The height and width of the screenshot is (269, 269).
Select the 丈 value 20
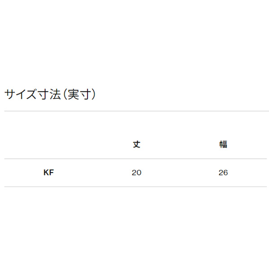tap(137, 173)
